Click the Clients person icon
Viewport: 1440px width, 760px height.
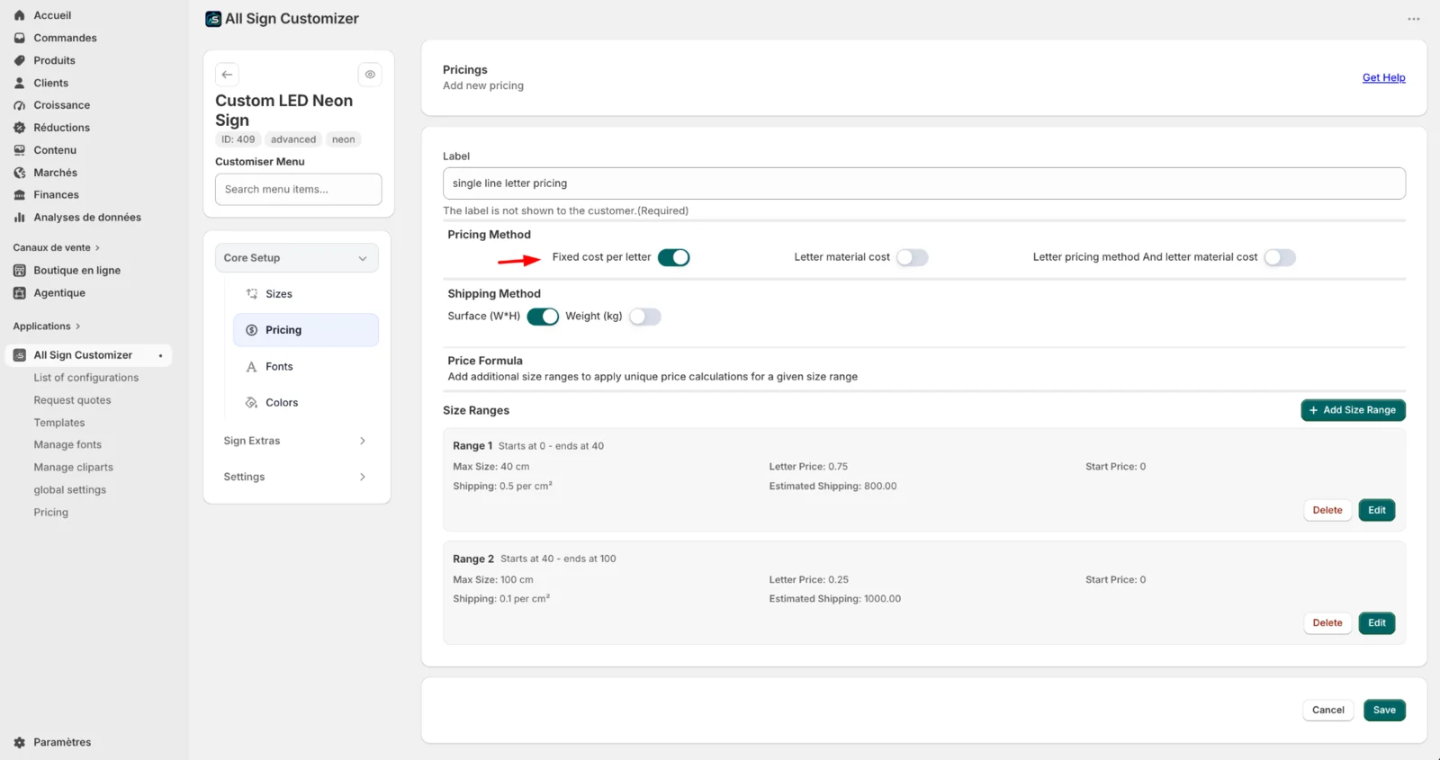click(20, 83)
